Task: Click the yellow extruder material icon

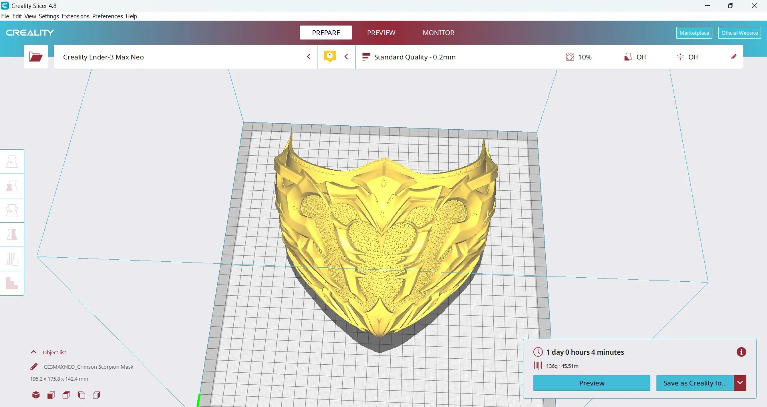Action: (330, 56)
